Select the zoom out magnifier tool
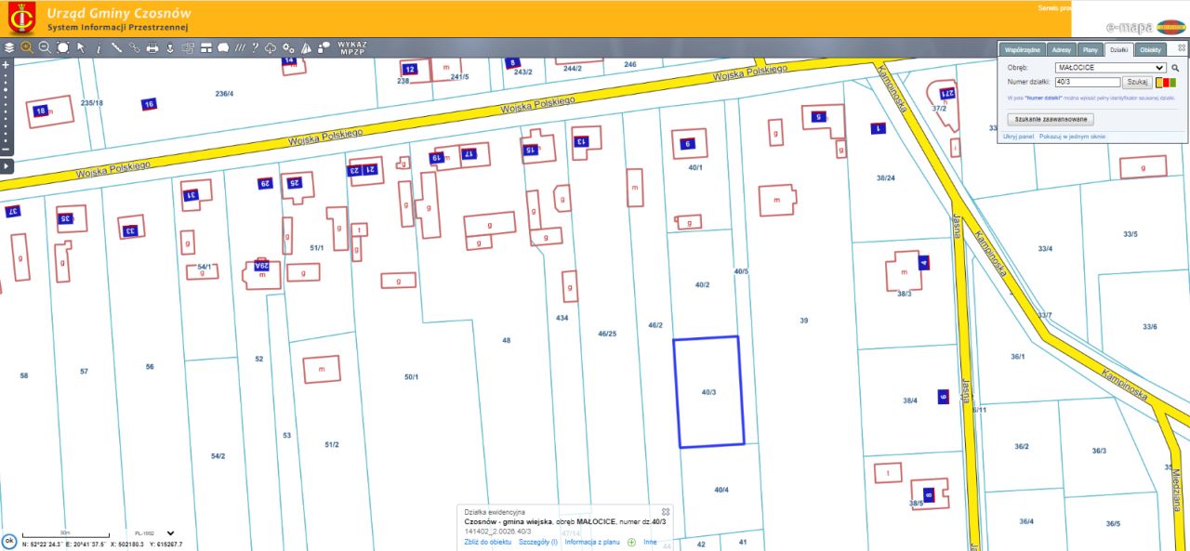Viewport: 1190px width, 551px height. pos(44,47)
